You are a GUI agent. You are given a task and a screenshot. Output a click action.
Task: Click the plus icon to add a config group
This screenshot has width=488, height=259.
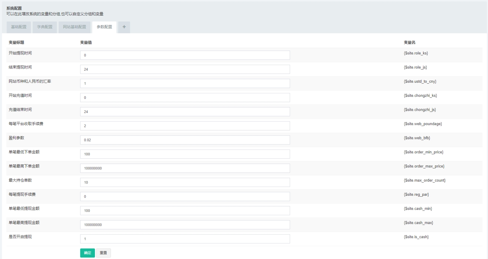point(124,27)
